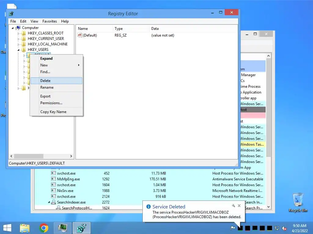Click the '(value not set)' data cell
Screen dimensions: 313x234
[163, 35]
